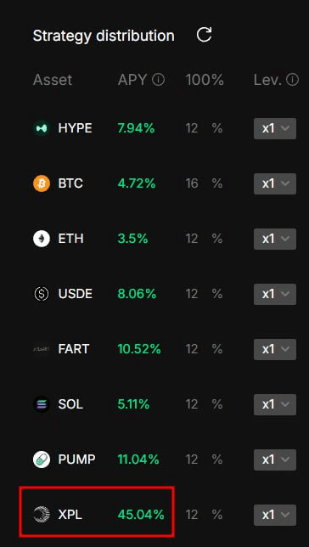This screenshot has height=547, width=309.
Task: Click the APY info icon
Action: point(158,80)
